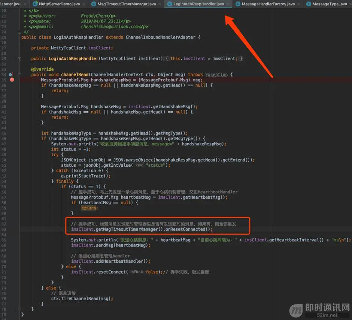Click ChannelInboundHandlerAdapter in class declaration
This screenshot has height=320, width=352.
[160, 37]
